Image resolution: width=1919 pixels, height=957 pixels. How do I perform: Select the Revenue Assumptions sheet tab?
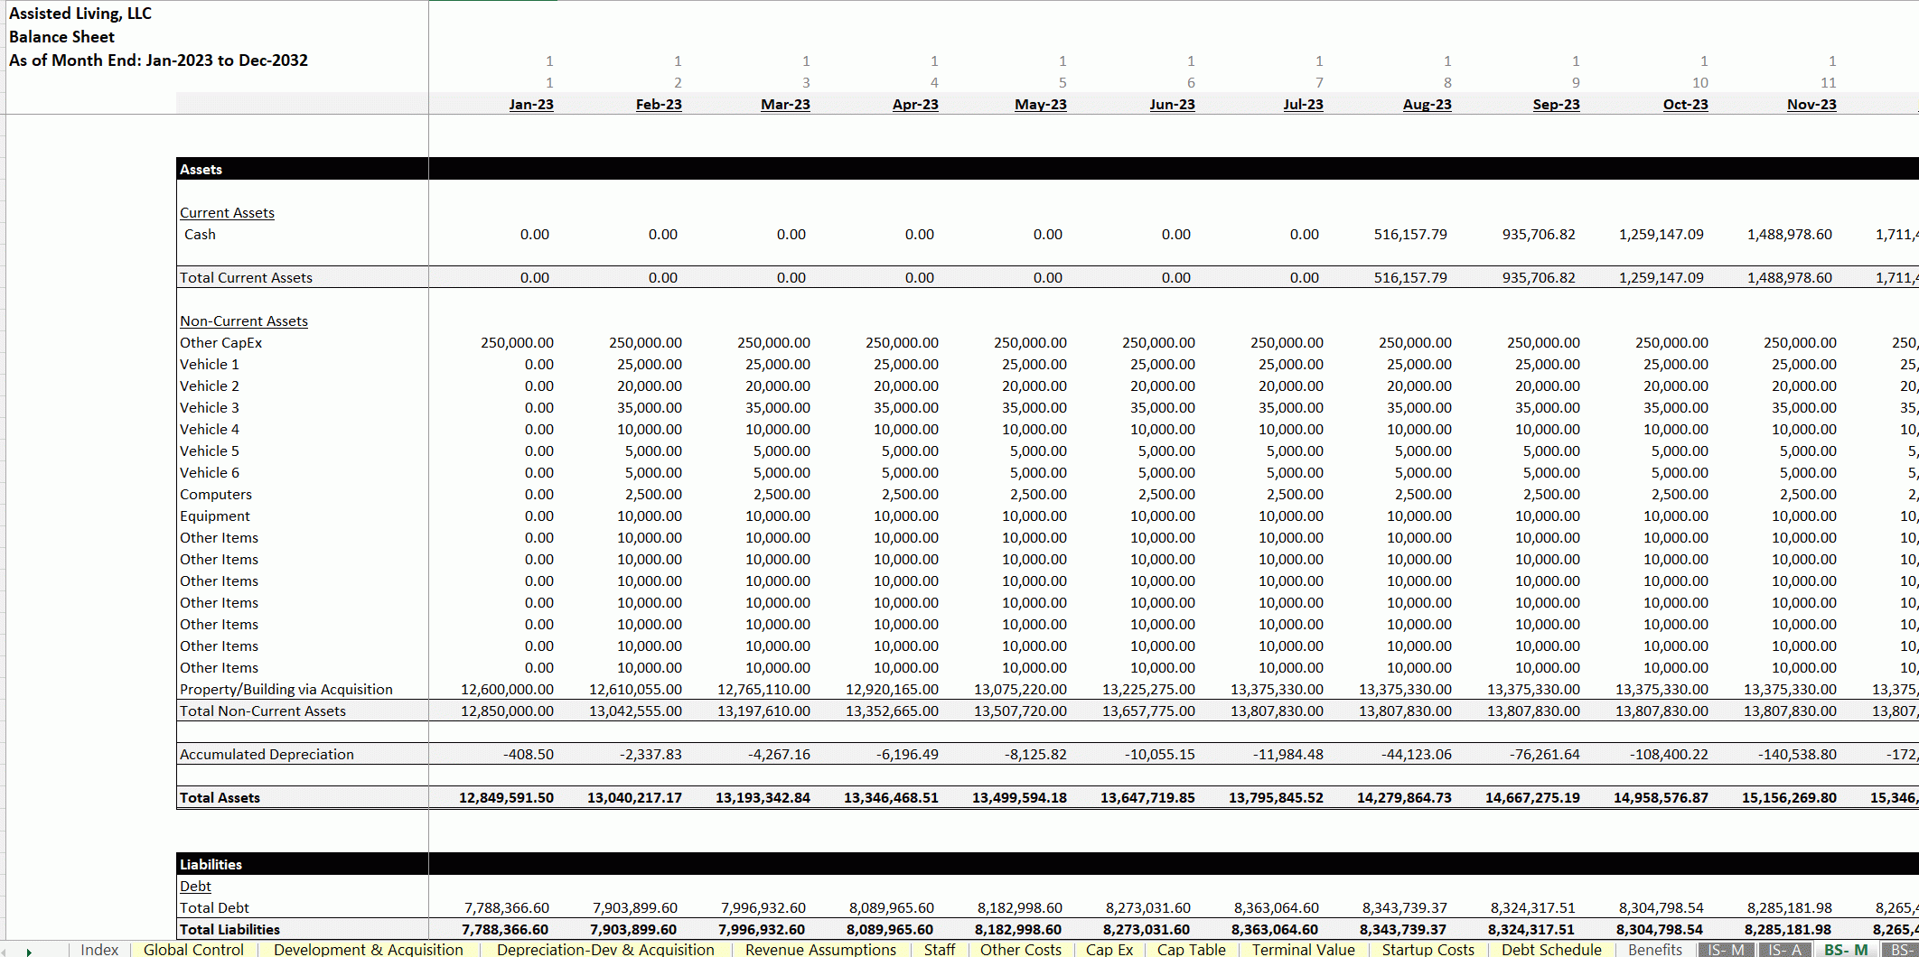[820, 950]
